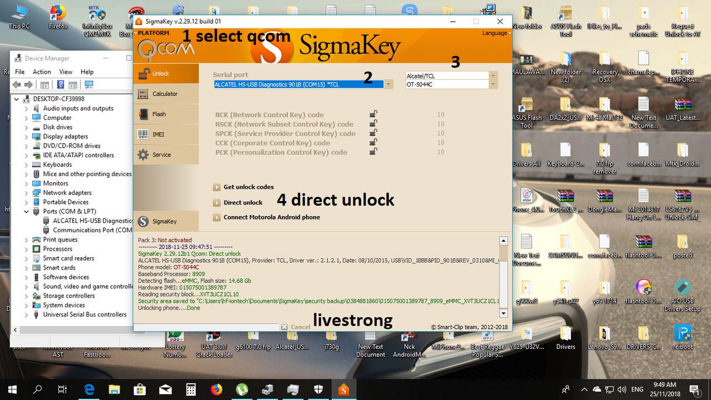The height and width of the screenshot is (400, 711).
Task: Click the Back arrow in Device Manager toolbar
Action: (17, 84)
